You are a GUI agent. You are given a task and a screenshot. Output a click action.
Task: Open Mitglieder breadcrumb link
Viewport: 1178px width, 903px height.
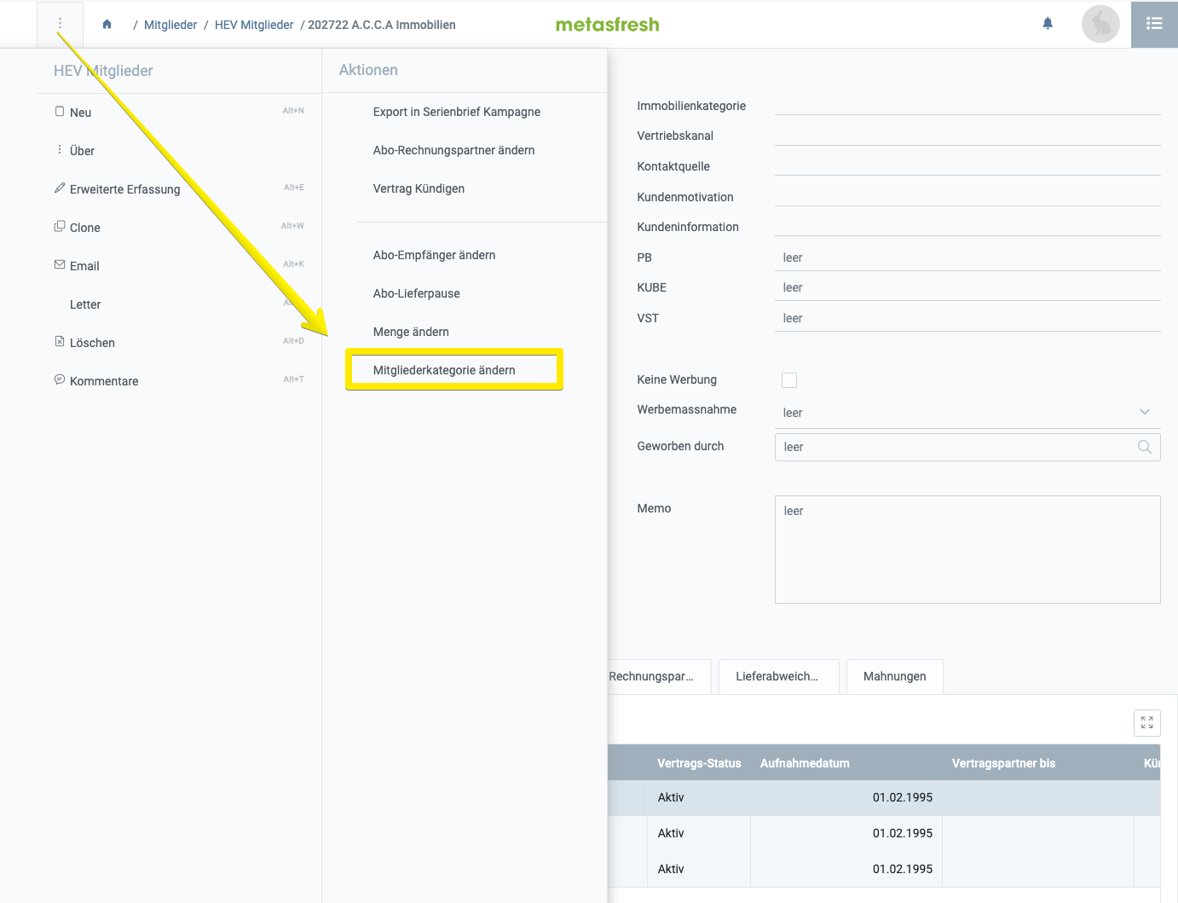[170, 25]
